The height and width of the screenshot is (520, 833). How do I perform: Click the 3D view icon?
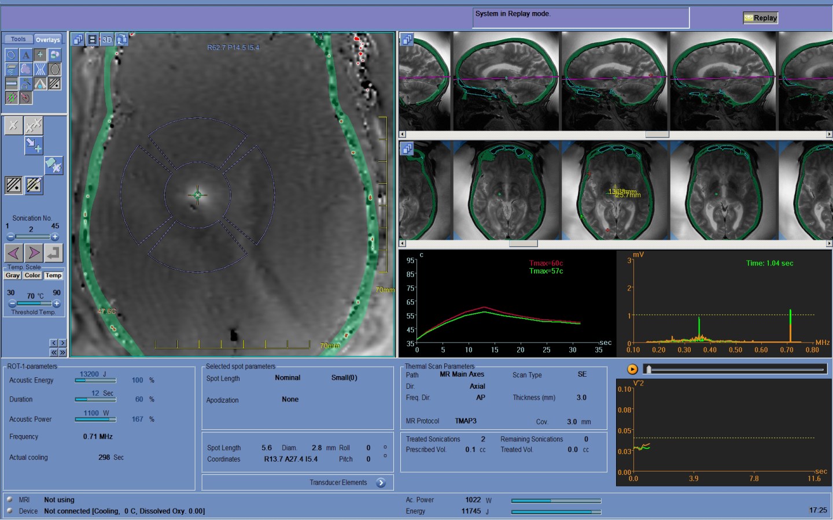point(107,40)
